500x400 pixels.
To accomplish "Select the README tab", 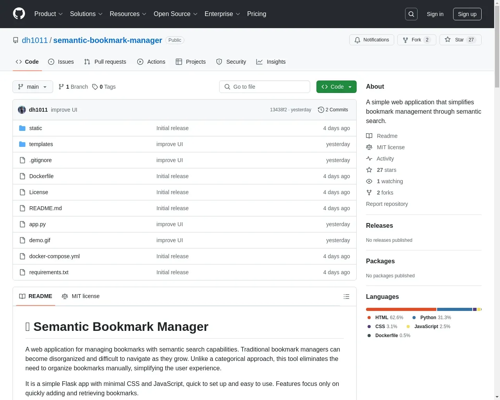I will pos(36,296).
